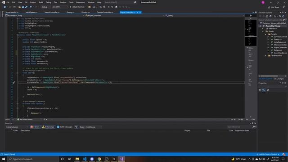Open the Build menu
The width and height of the screenshot is (288, 162).
[41, 2]
